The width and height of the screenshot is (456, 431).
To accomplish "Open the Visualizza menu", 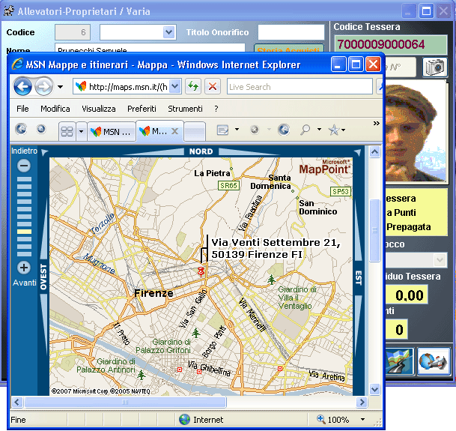I will 99,109.
